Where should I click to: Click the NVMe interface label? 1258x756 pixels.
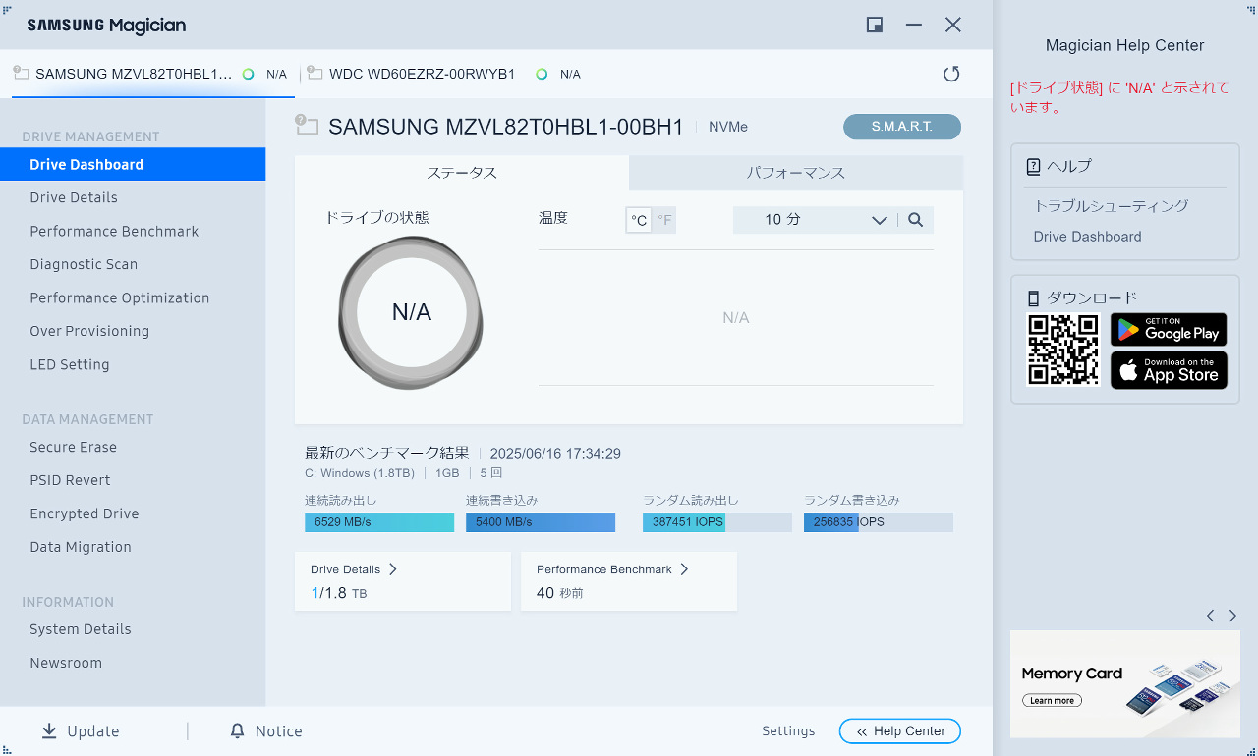[728, 127]
